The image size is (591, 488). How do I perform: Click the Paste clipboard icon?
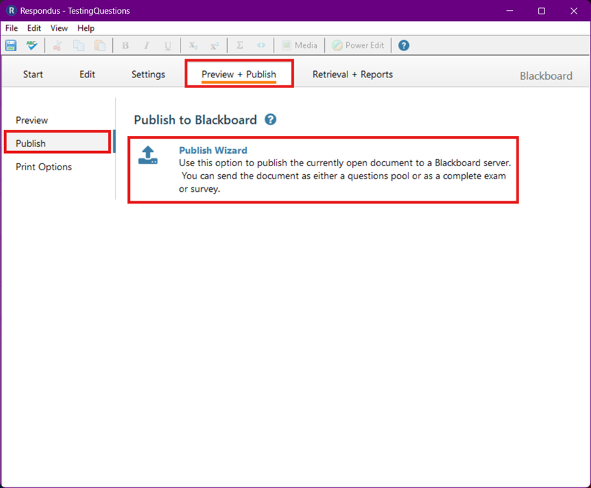coord(100,46)
